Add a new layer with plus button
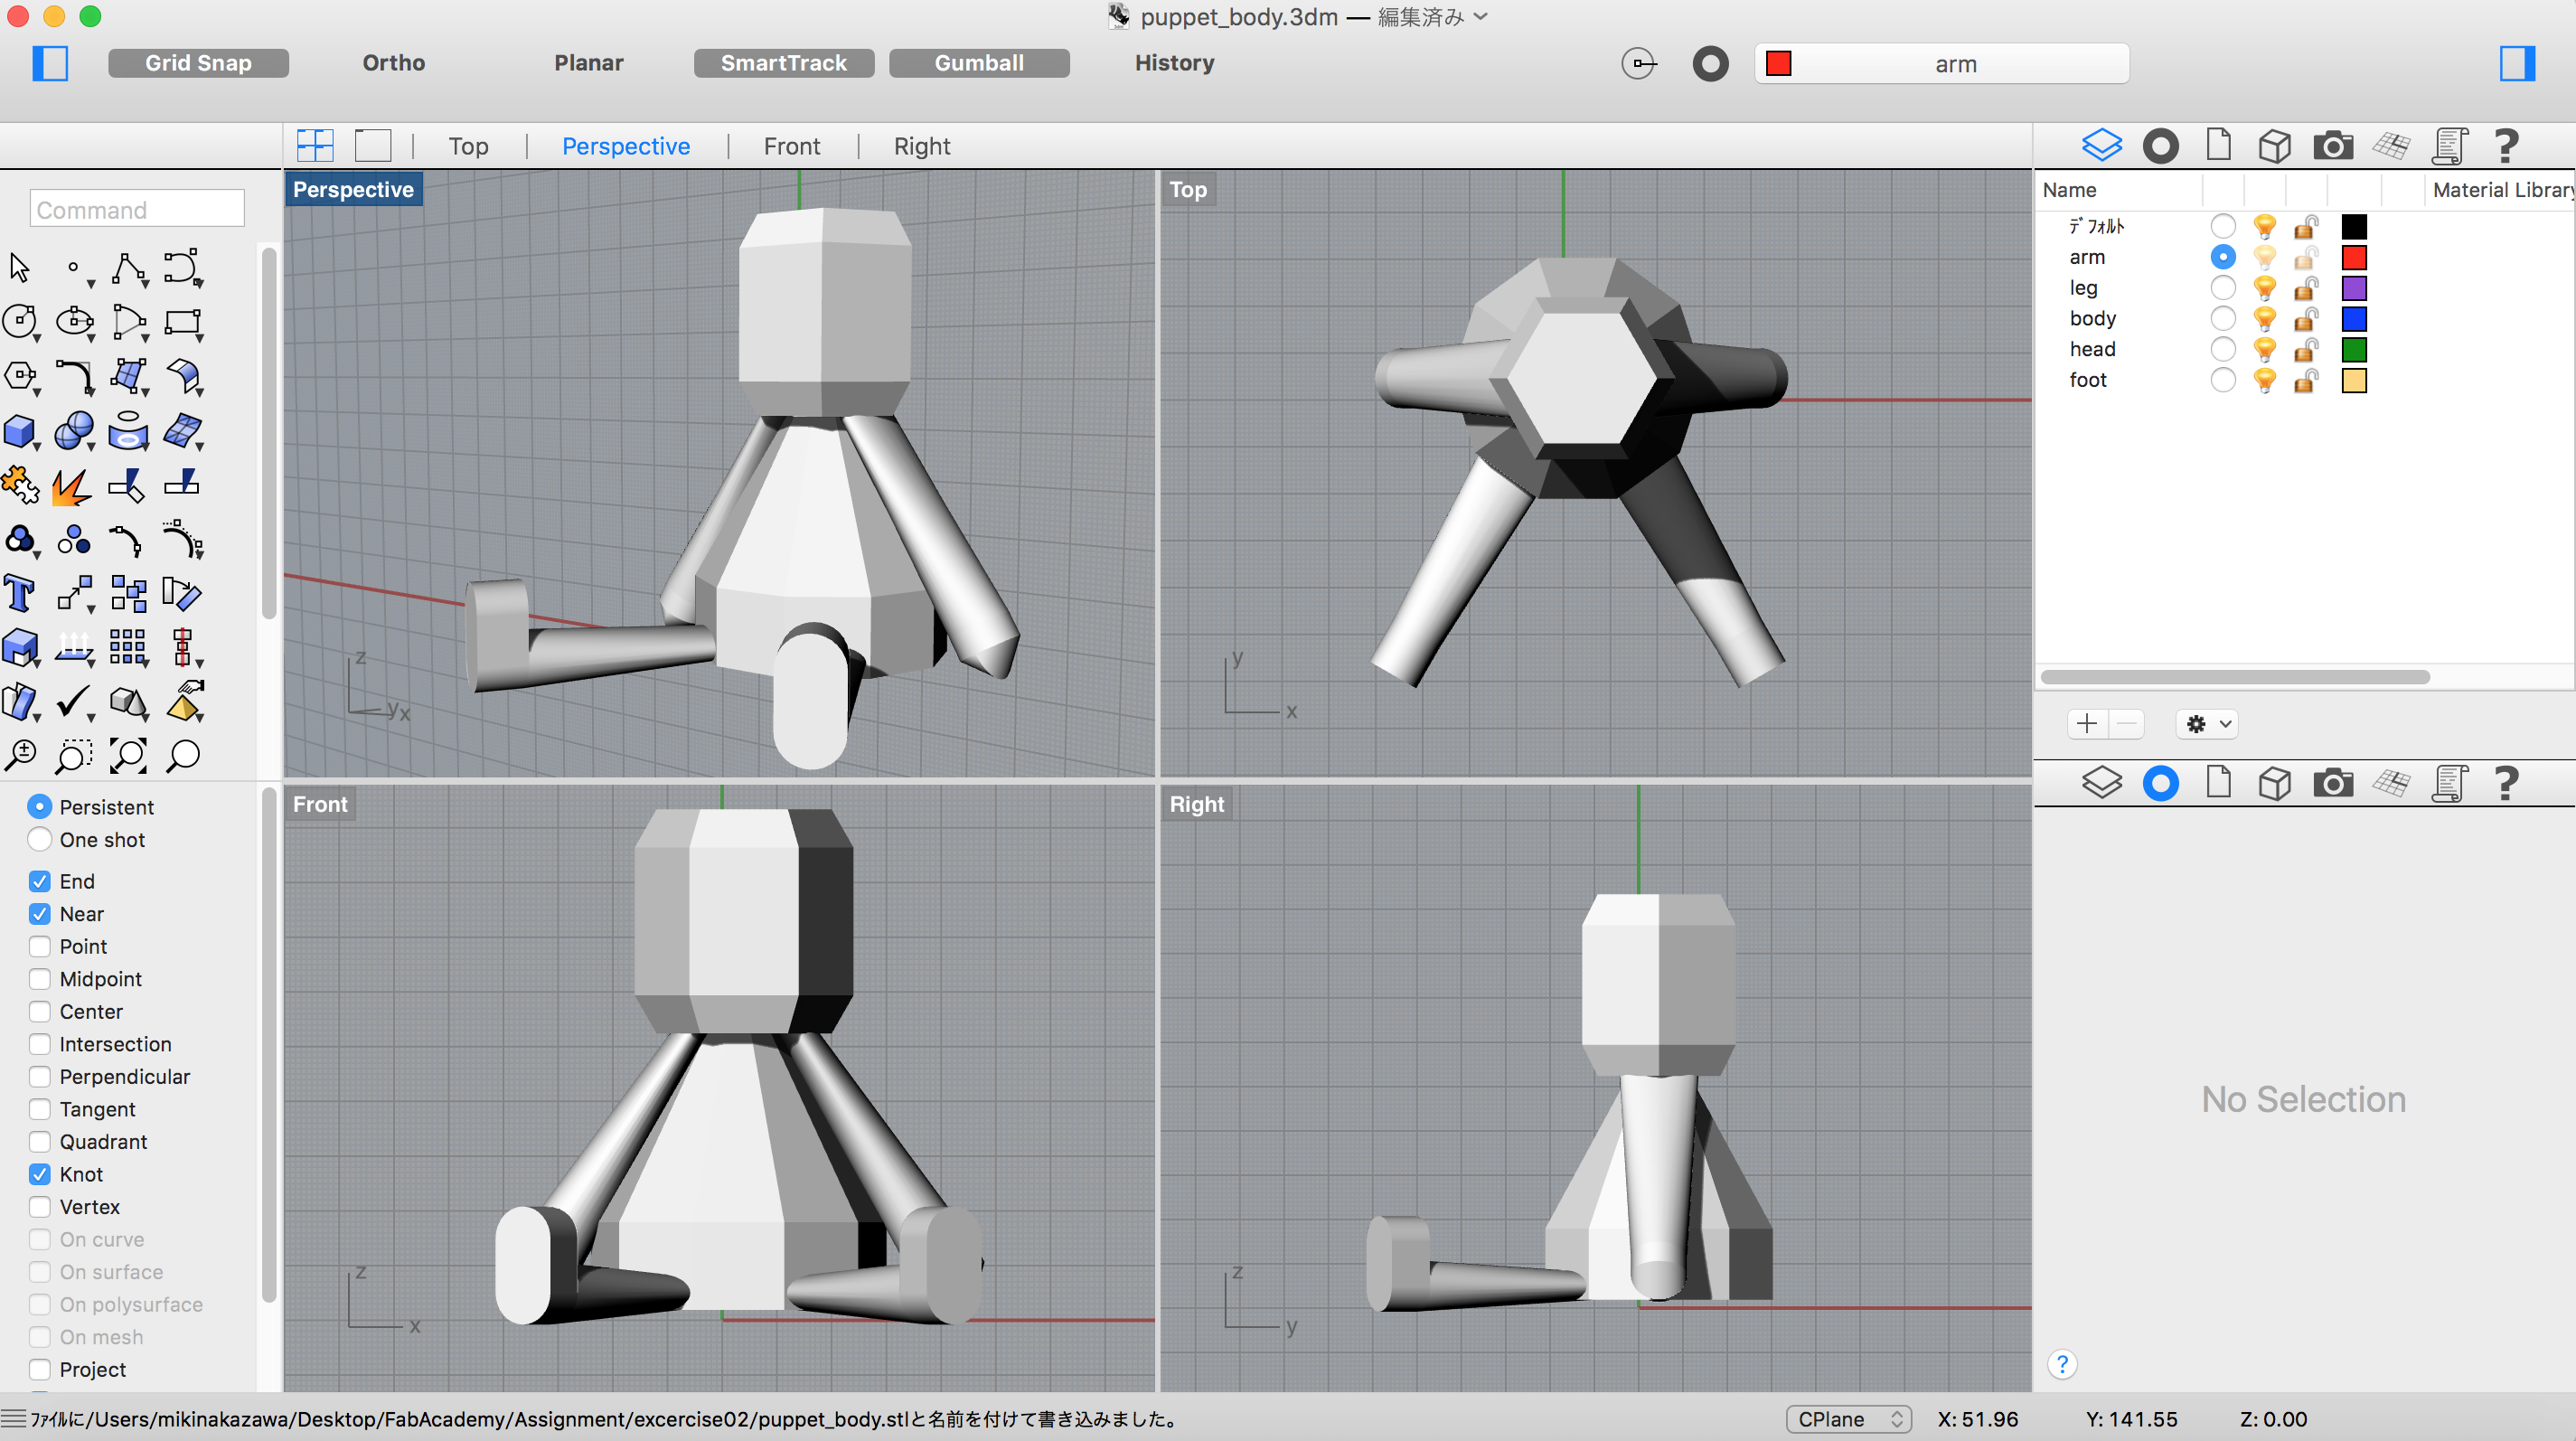Viewport: 2576px width, 1441px height. (2087, 724)
